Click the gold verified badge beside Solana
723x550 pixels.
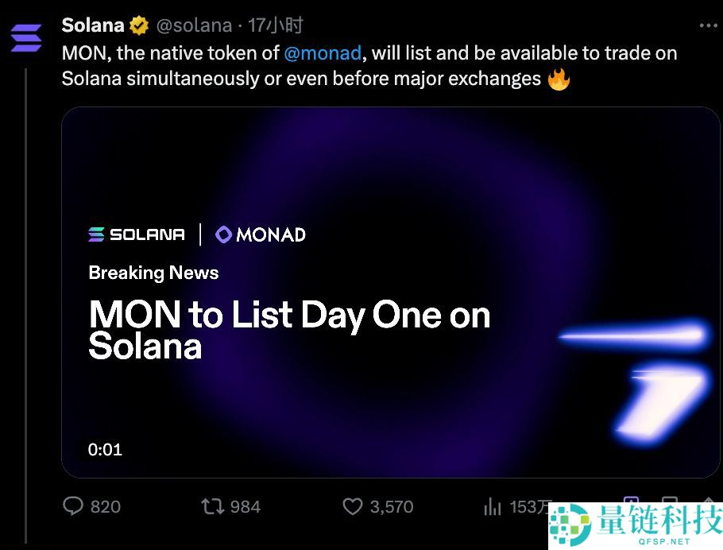[137, 25]
